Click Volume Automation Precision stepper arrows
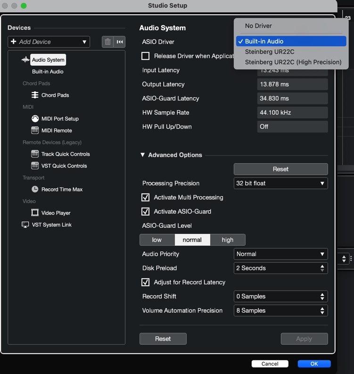The height and width of the screenshot is (374, 354). pos(322,310)
